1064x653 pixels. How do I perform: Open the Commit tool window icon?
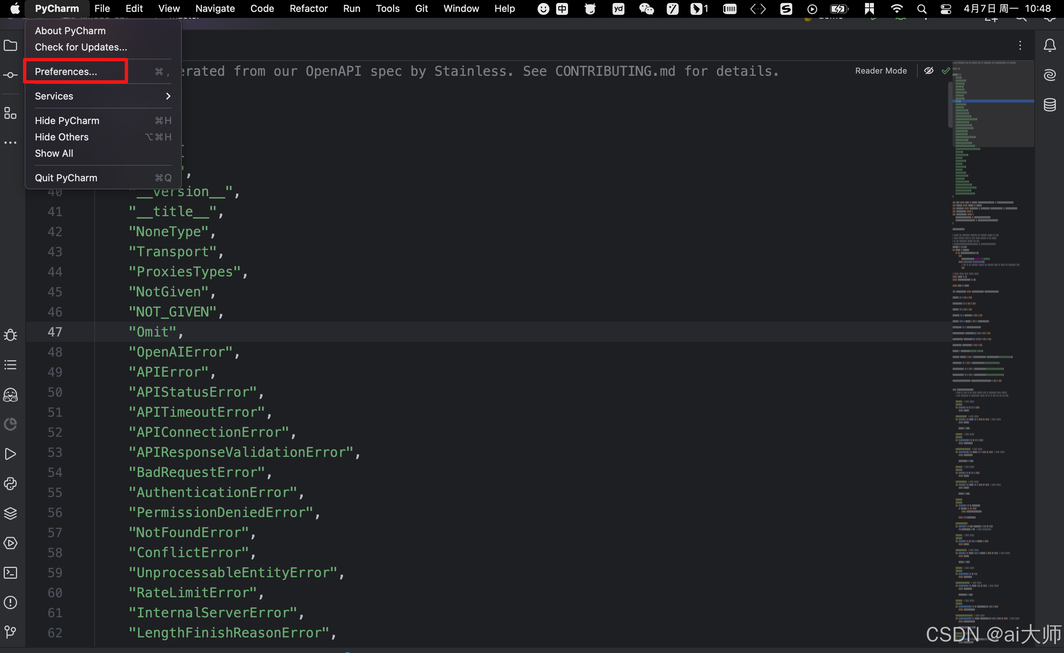point(10,75)
